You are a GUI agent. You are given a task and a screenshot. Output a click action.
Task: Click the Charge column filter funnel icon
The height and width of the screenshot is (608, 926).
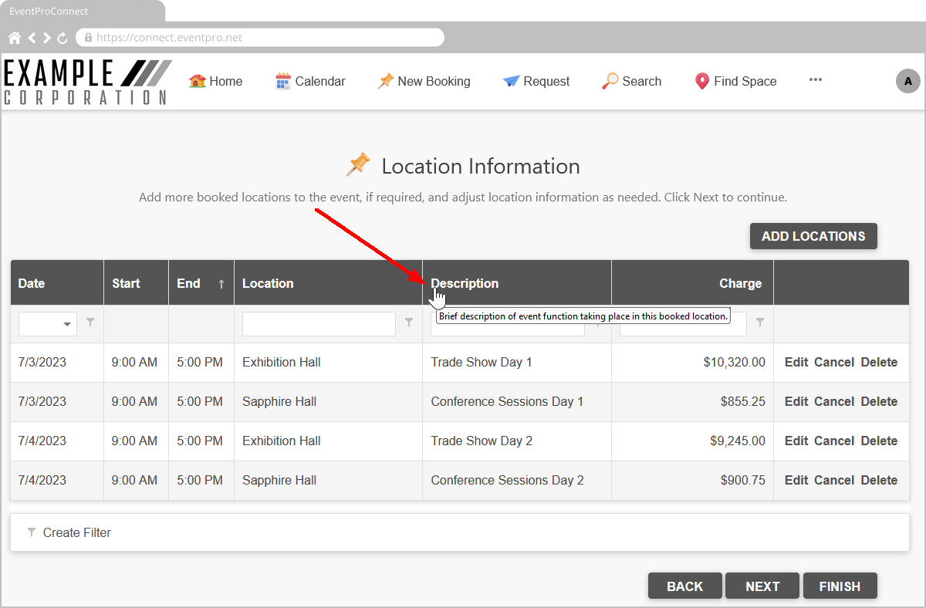(760, 323)
